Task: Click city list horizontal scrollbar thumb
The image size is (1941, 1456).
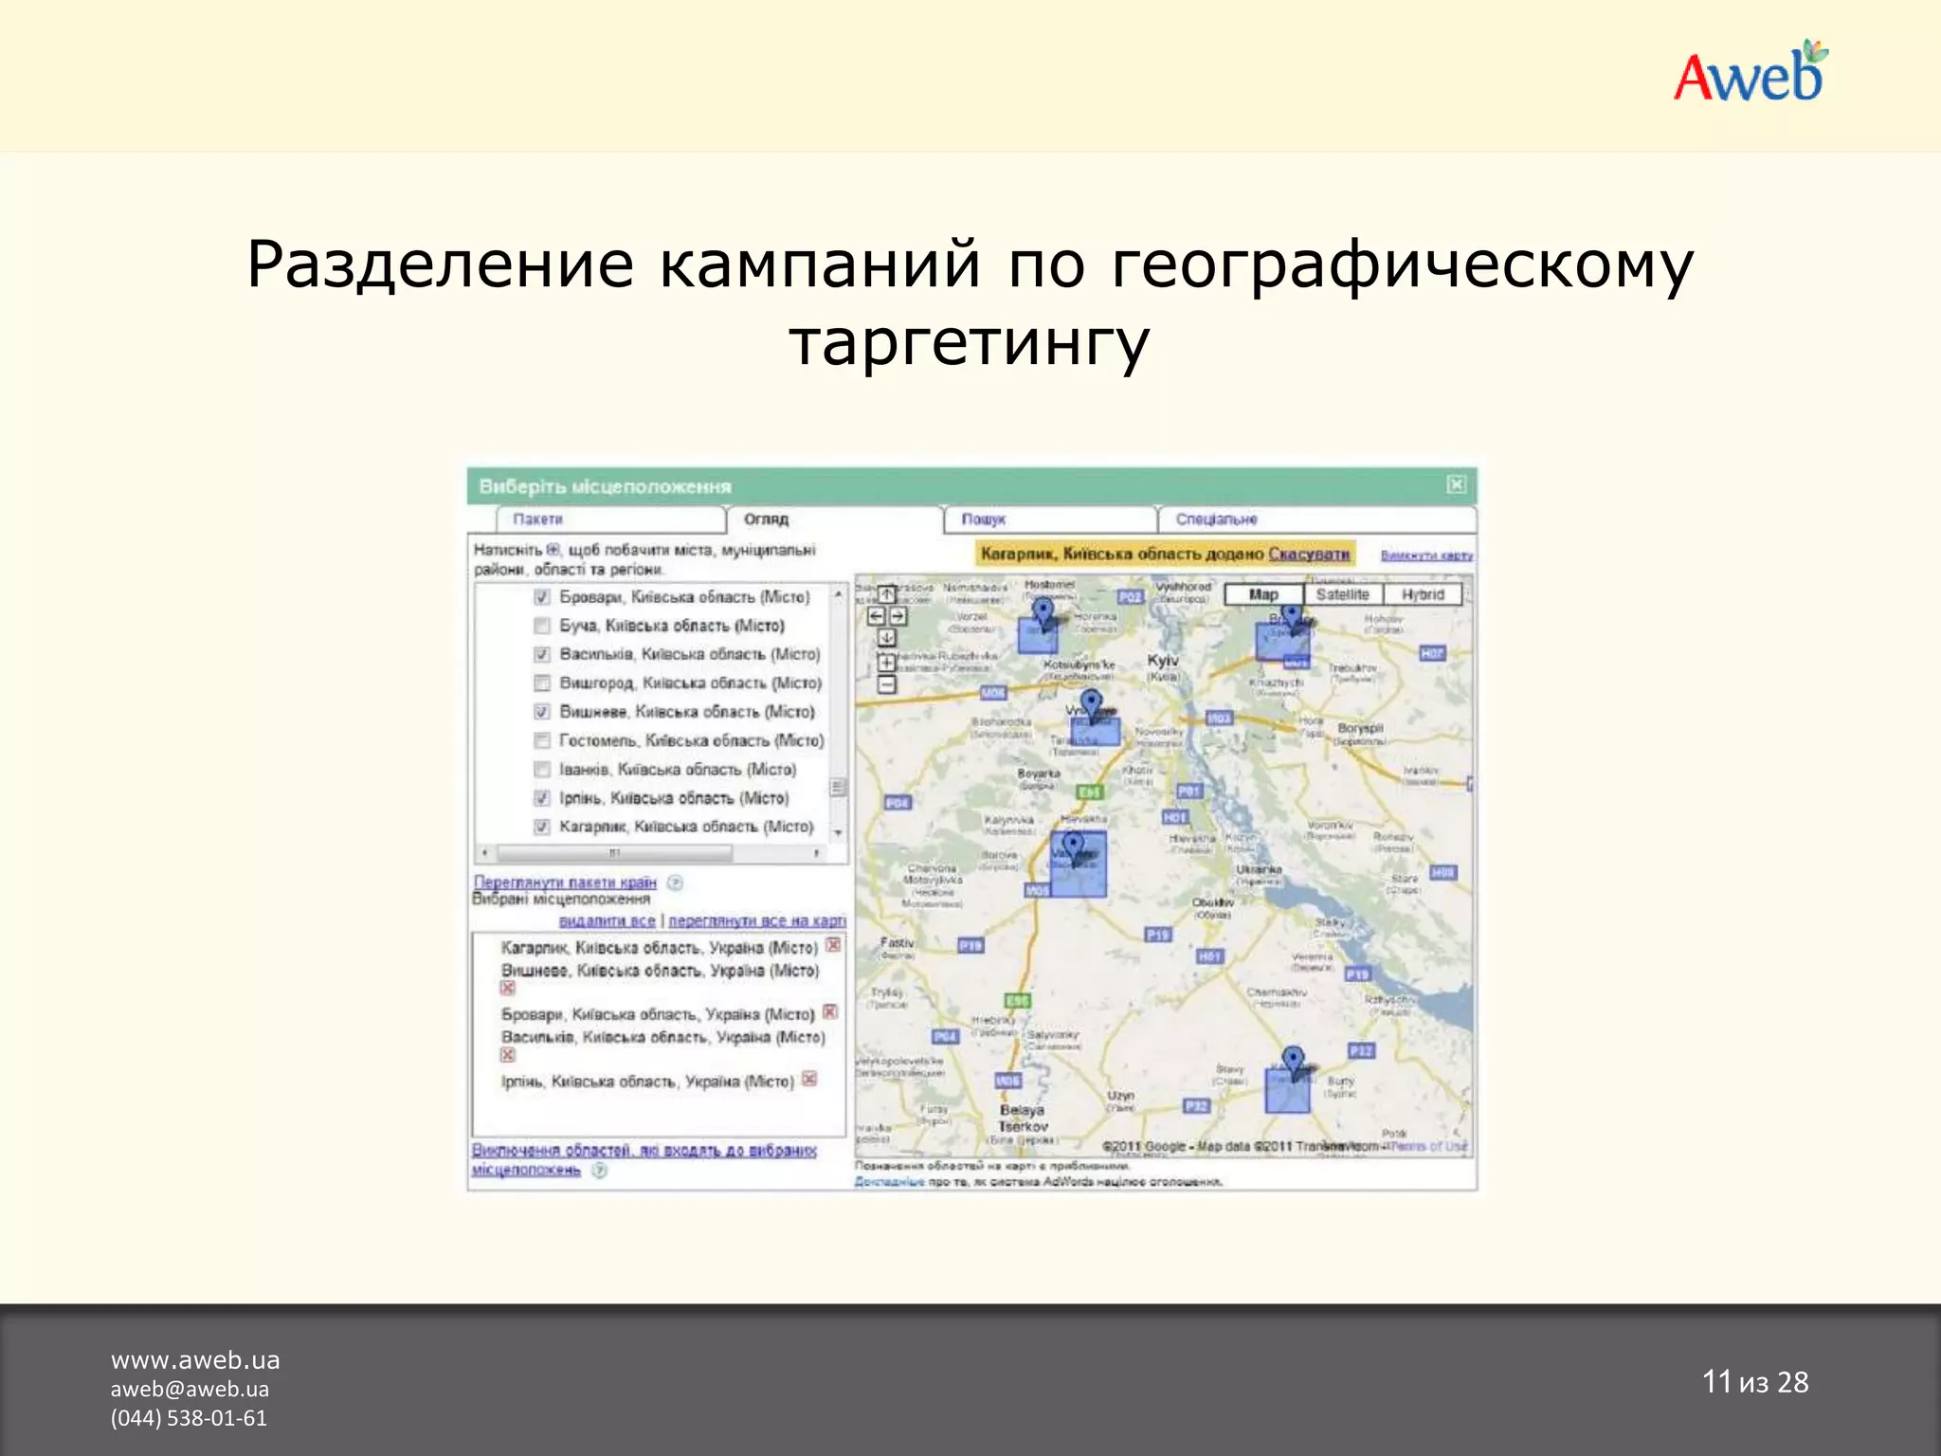Action: [x=614, y=853]
